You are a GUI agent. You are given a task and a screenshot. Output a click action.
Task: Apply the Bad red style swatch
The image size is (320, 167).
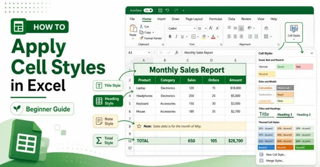coord(304,67)
